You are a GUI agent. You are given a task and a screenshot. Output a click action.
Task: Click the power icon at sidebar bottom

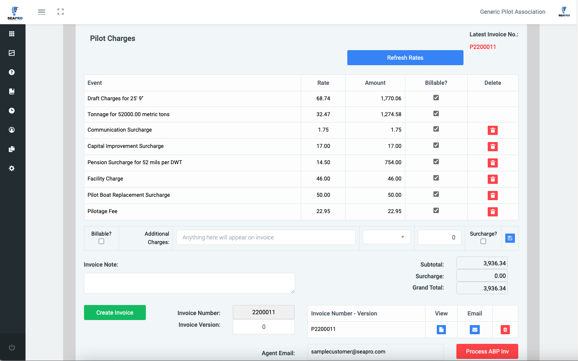point(12,348)
